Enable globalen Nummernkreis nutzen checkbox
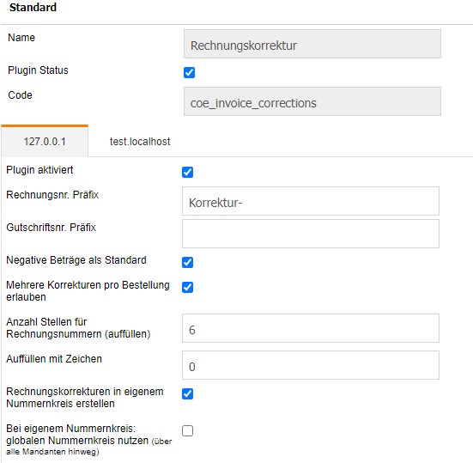 coord(187,430)
